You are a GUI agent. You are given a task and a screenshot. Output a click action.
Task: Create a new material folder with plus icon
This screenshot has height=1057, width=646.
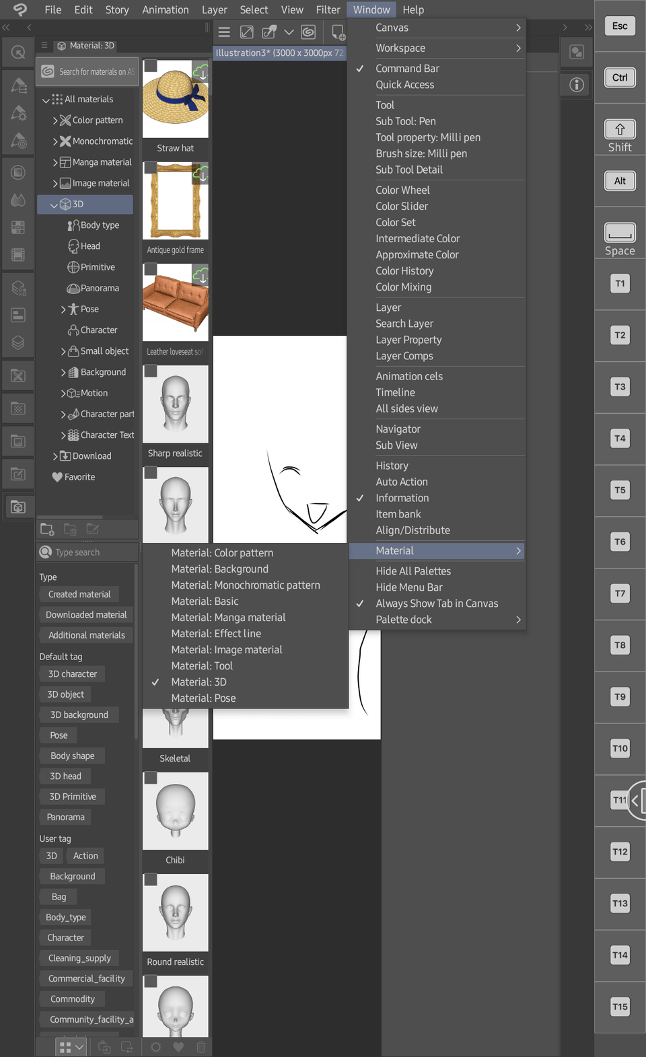pyautogui.click(x=47, y=529)
